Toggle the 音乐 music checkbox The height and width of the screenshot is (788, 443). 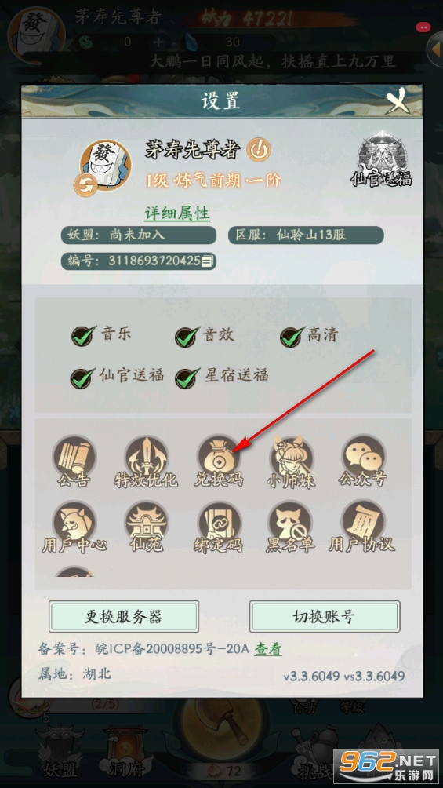tap(83, 336)
